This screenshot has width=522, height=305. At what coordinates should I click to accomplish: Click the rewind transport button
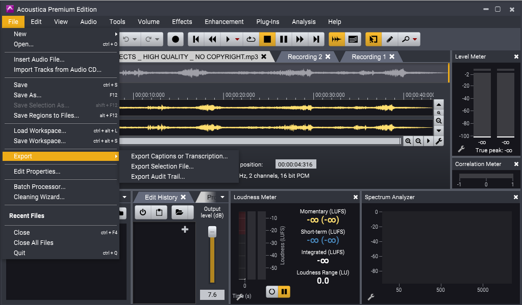(x=212, y=39)
